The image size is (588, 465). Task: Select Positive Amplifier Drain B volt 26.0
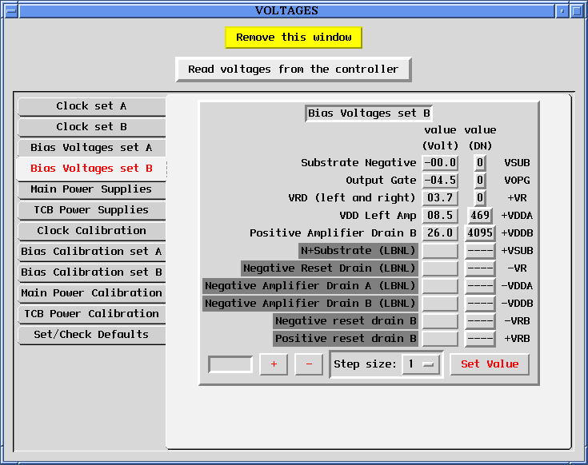(440, 233)
